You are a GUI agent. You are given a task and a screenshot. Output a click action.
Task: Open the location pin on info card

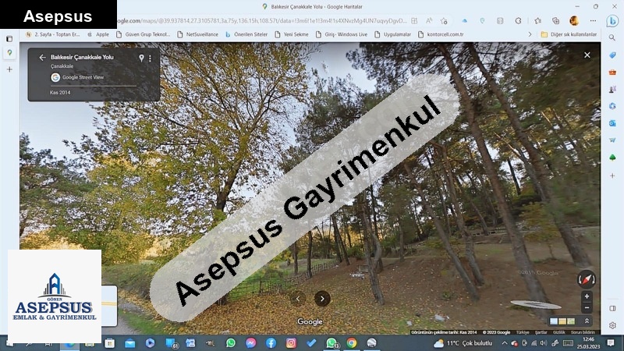(141, 58)
